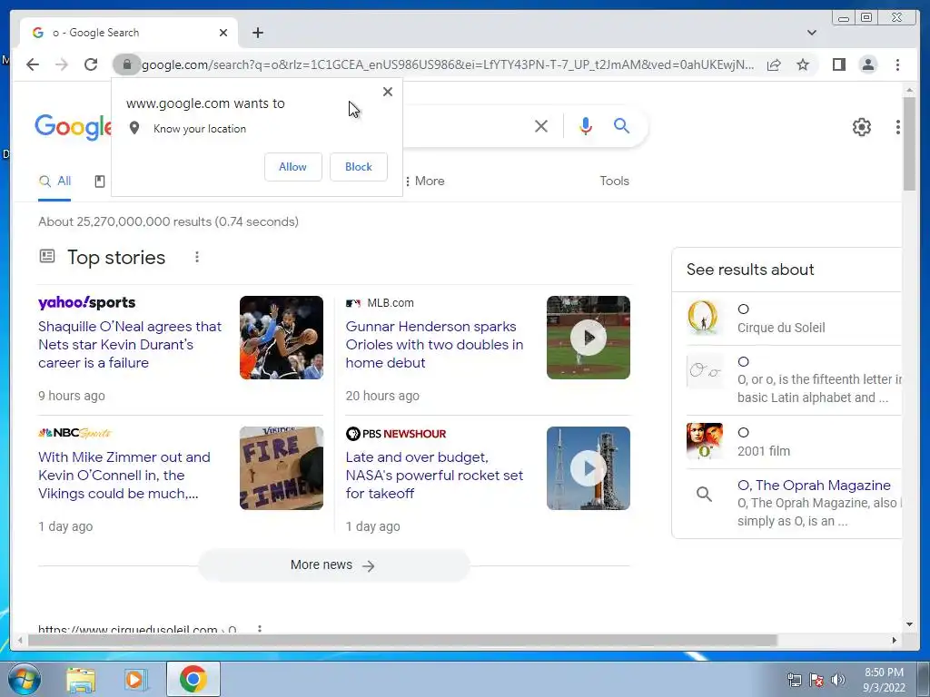Screen dimensions: 930x697
Task: Open Chrome profile avatar menu
Action: (867, 64)
